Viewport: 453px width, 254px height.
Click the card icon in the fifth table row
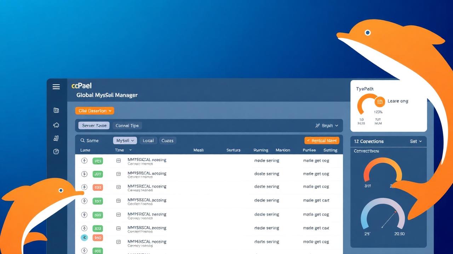[119, 214]
